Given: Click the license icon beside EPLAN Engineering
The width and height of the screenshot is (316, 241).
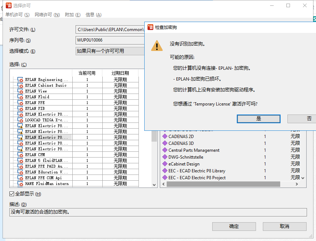Looking at the screenshot, I should [20, 79].
